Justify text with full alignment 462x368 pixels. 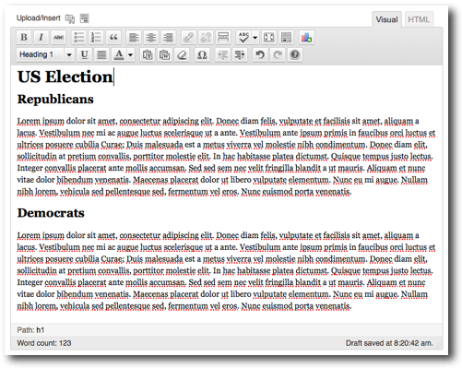(101, 54)
